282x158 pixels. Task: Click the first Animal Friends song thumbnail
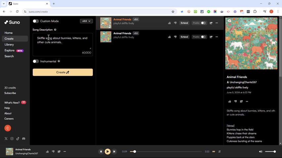click(106, 23)
